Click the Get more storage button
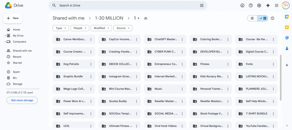Viewport: 292px width, 130px height. point(22,100)
